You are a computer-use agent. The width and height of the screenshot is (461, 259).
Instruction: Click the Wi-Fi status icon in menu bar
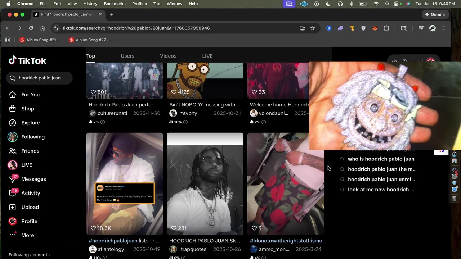pos(376,4)
